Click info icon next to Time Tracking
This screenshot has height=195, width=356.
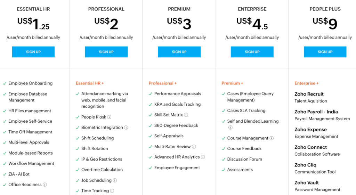coord(112,191)
